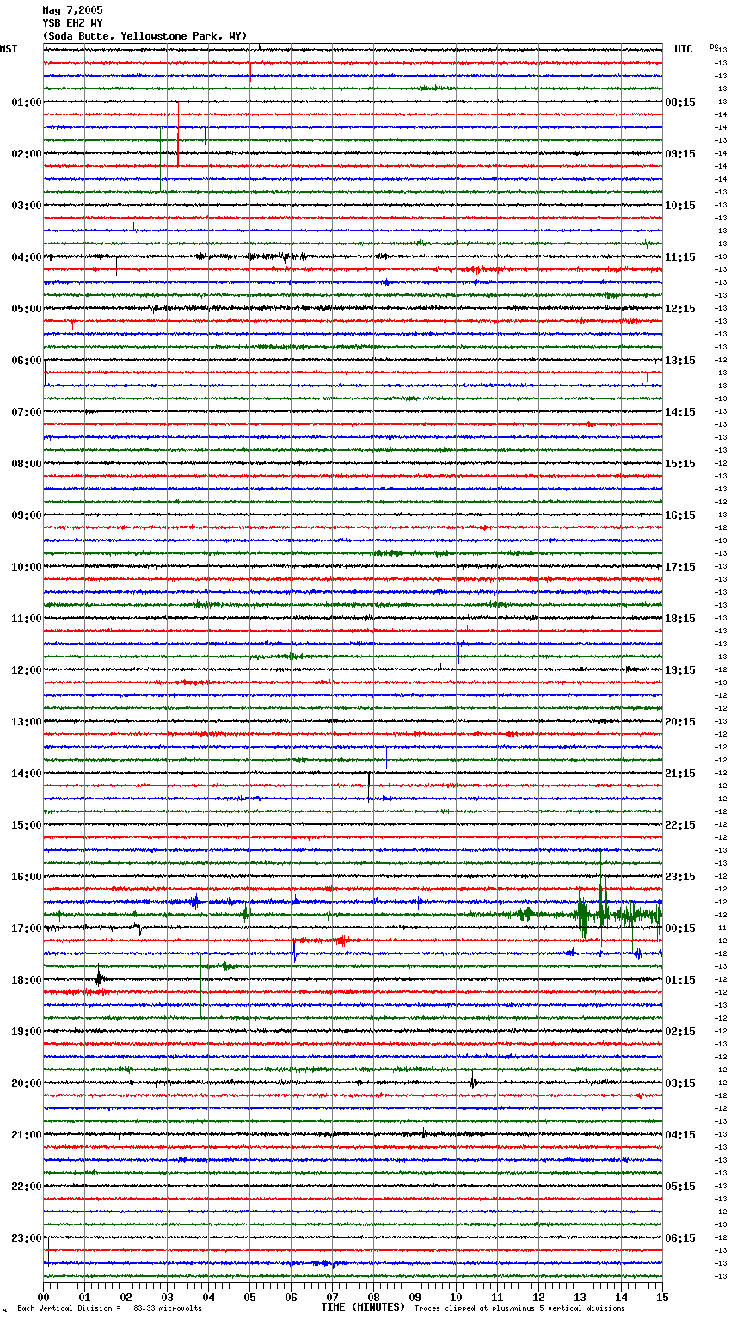Click the "-11" DC offset value
Screen dimensions: 731x1320
pyautogui.click(x=721, y=928)
